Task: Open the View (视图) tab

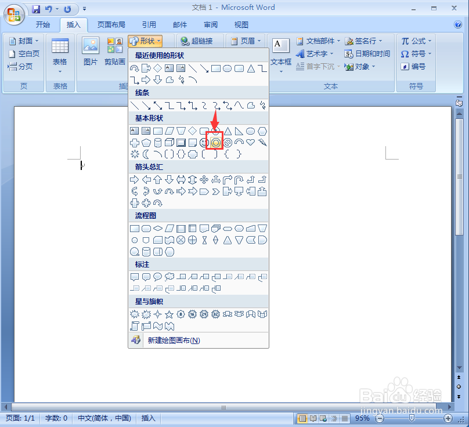Action: coord(241,25)
